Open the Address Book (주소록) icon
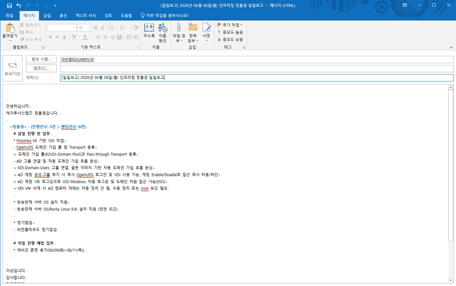The image size is (456, 286). click(149, 31)
